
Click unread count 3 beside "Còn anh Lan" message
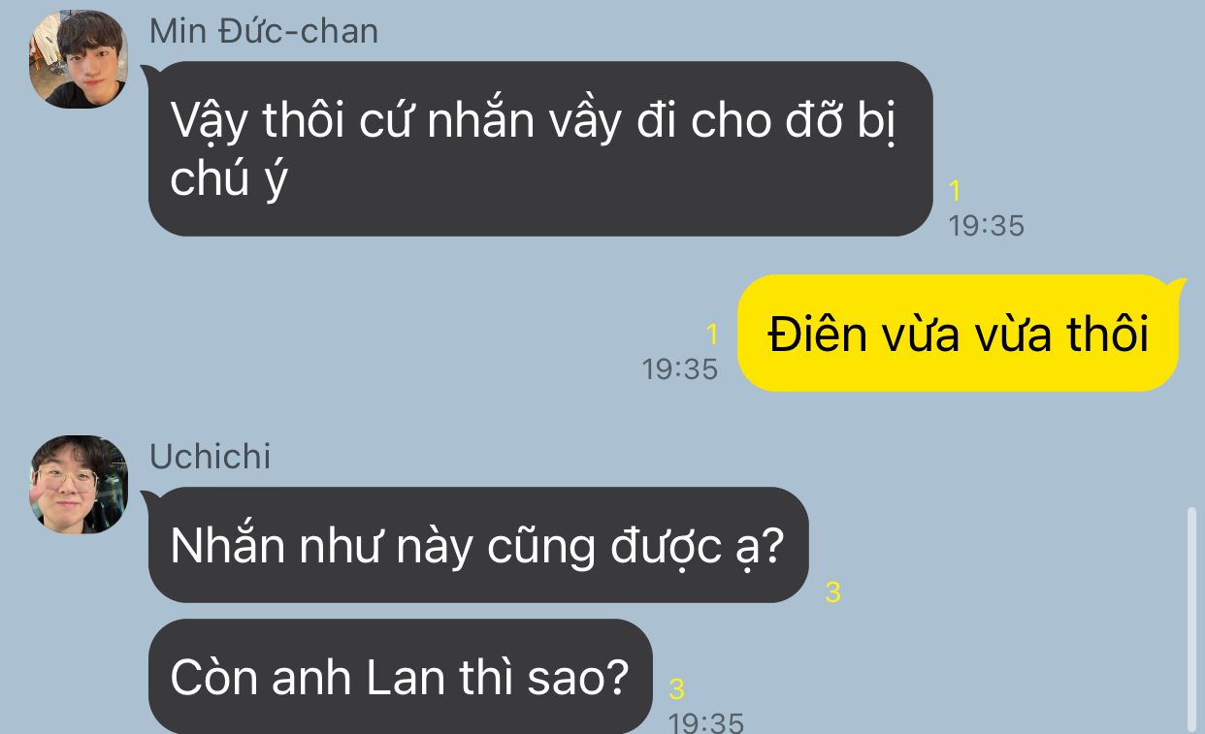676,689
